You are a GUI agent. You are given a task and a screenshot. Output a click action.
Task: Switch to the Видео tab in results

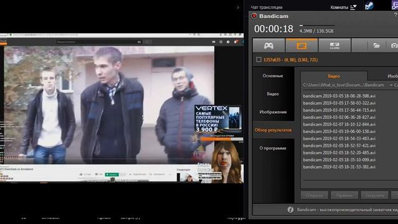(334, 76)
